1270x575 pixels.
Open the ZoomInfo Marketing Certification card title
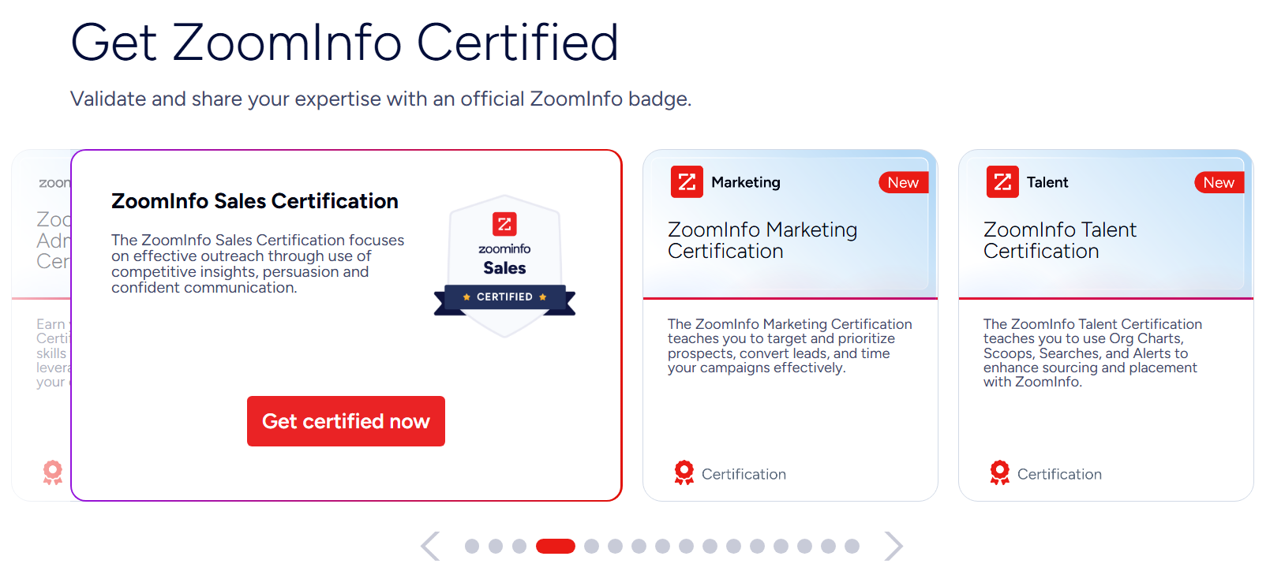click(762, 241)
